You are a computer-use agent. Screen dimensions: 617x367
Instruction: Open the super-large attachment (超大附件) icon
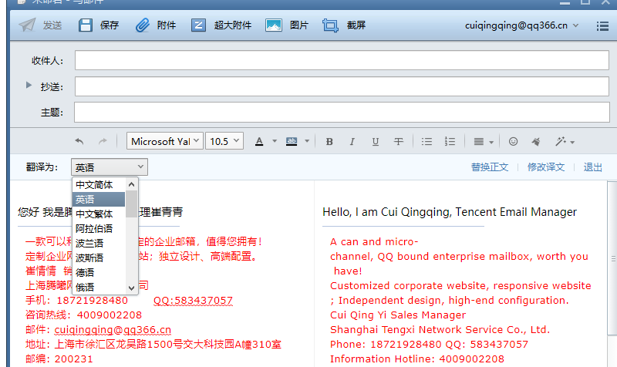[x=198, y=25]
